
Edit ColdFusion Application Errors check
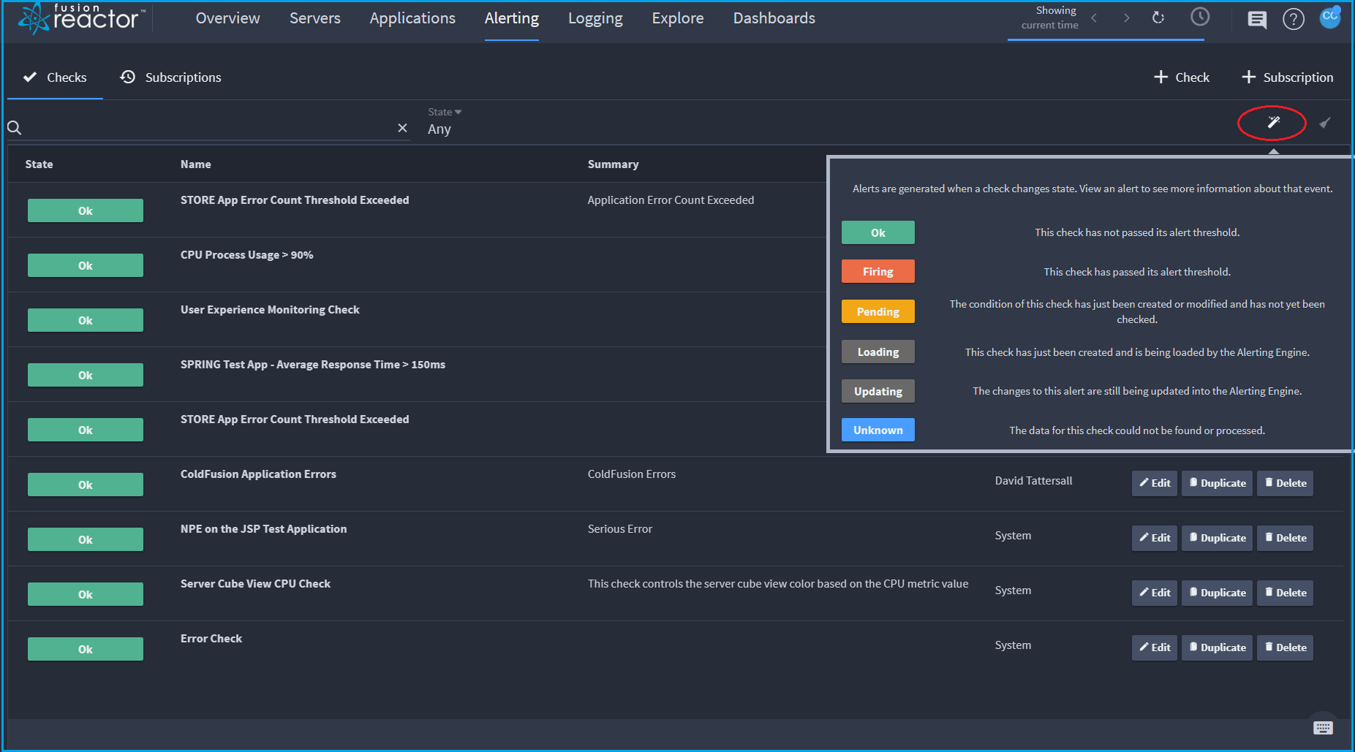tap(1155, 483)
